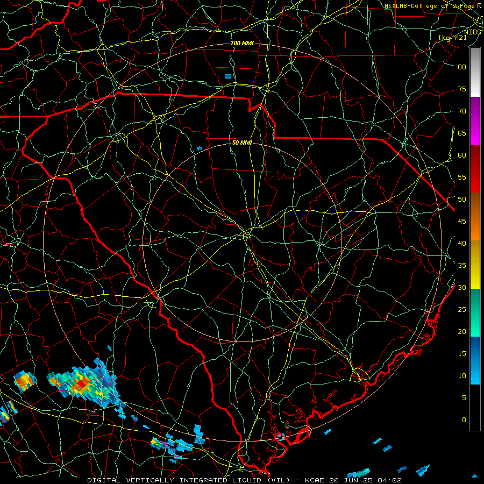Image resolution: width=484 pixels, height=484 pixels.
Task: Click the 25 value on color scale
Action: click(x=462, y=310)
